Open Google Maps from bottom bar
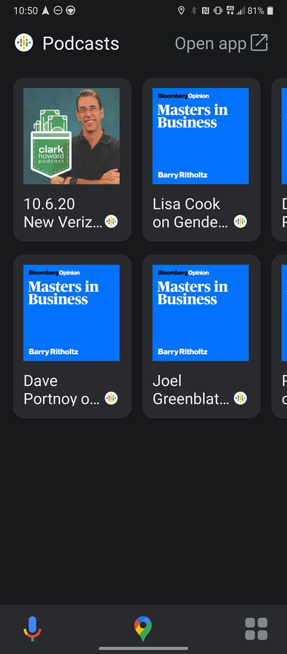This screenshot has width=287, height=654. click(143, 629)
